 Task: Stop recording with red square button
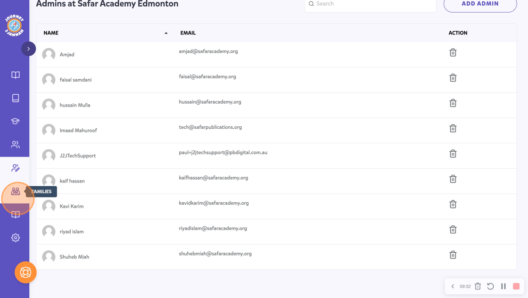(x=516, y=286)
